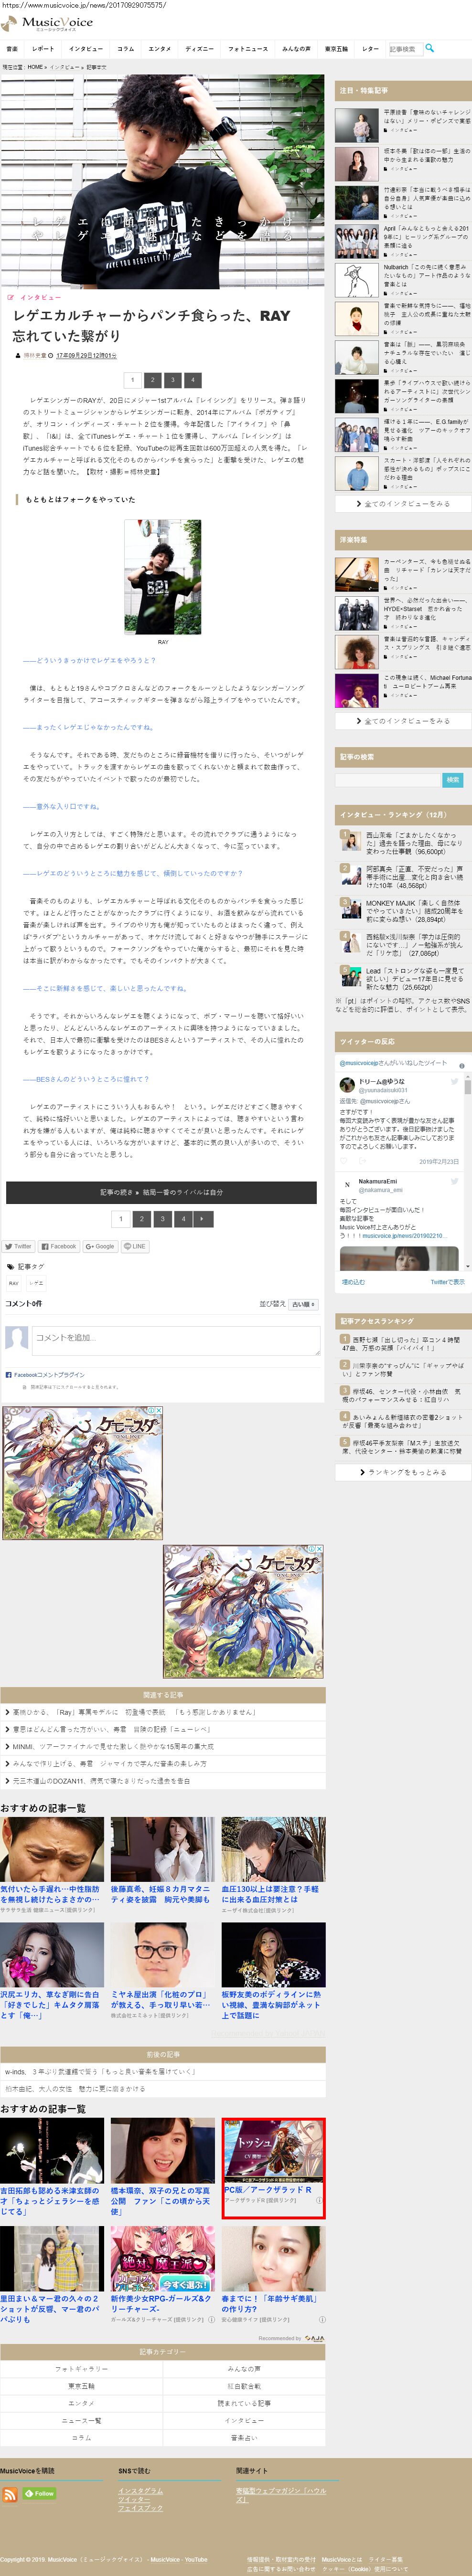
Task: Open the レポート menu item
Action: click(43, 48)
